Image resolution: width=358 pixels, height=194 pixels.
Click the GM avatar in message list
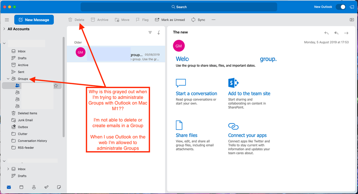pyautogui.click(x=80, y=52)
